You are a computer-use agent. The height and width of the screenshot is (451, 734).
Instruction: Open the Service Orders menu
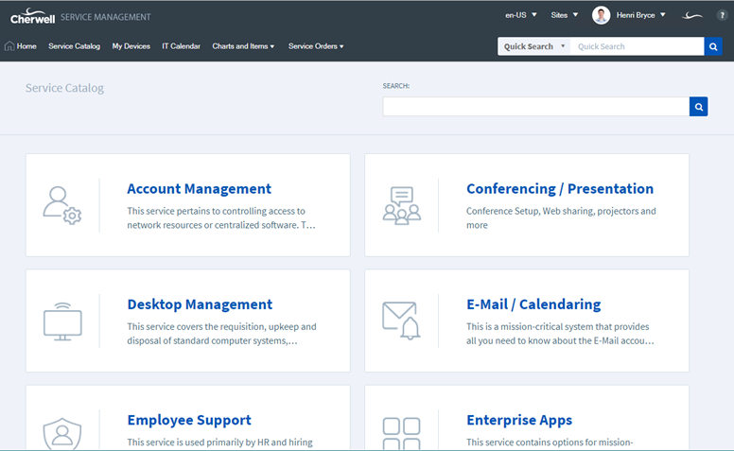(x=316, y=46)
